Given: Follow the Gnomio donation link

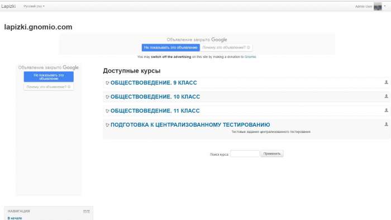Looking at the screenshot, I should [x=250, y=57].
